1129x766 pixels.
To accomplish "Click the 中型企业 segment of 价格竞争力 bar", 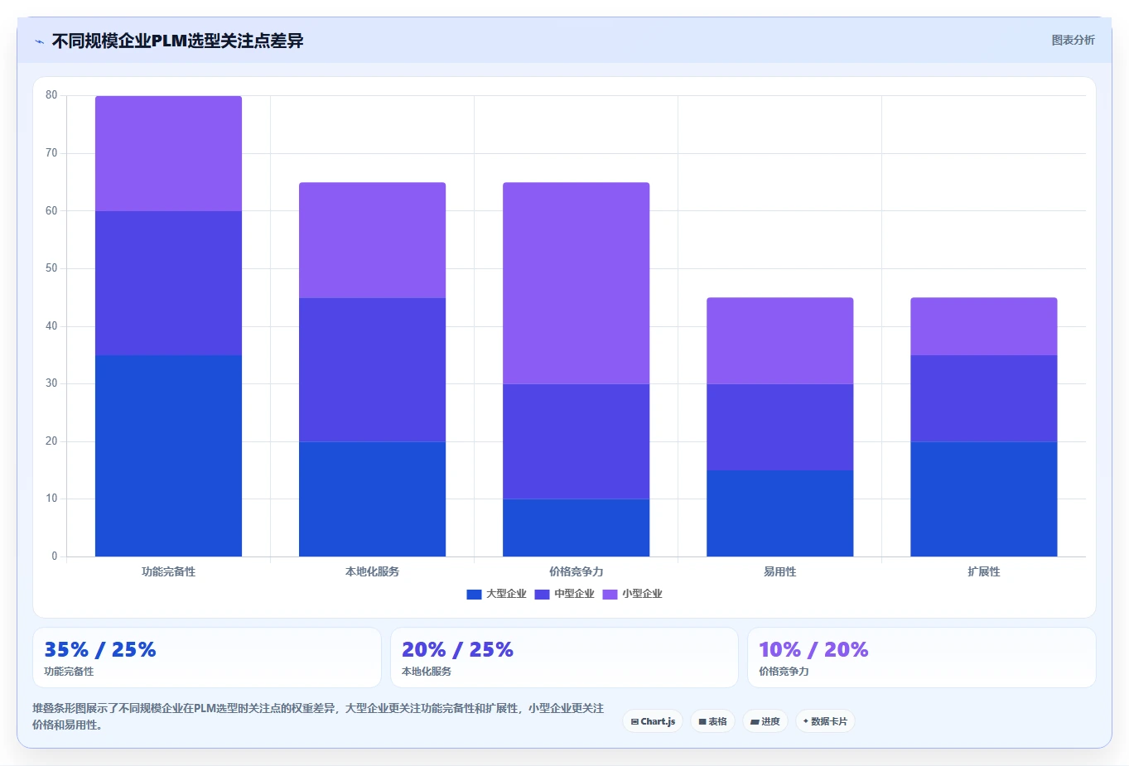I will pos(576,441).
